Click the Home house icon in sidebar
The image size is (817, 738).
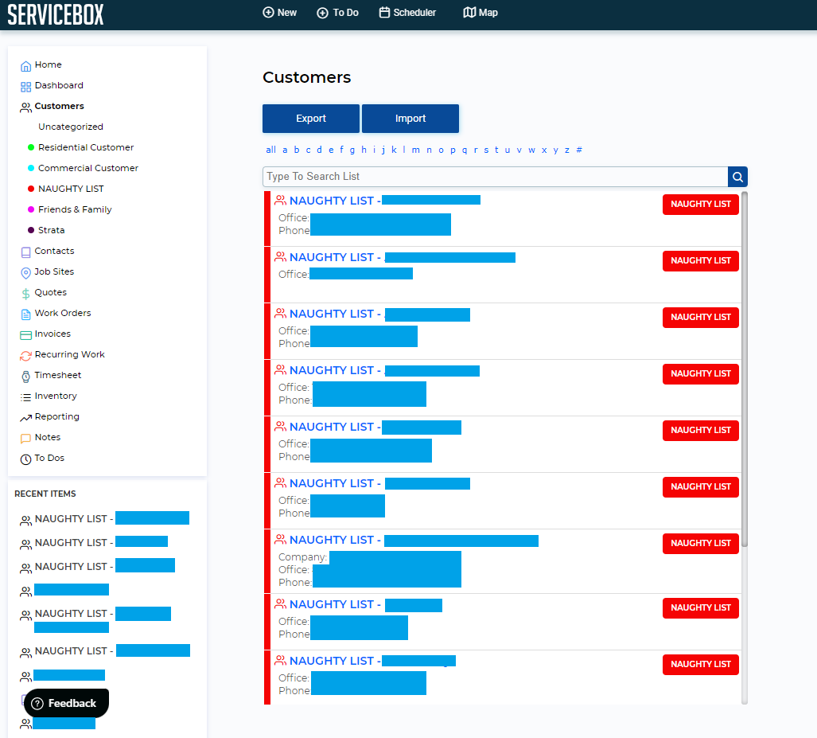point(25,66)
